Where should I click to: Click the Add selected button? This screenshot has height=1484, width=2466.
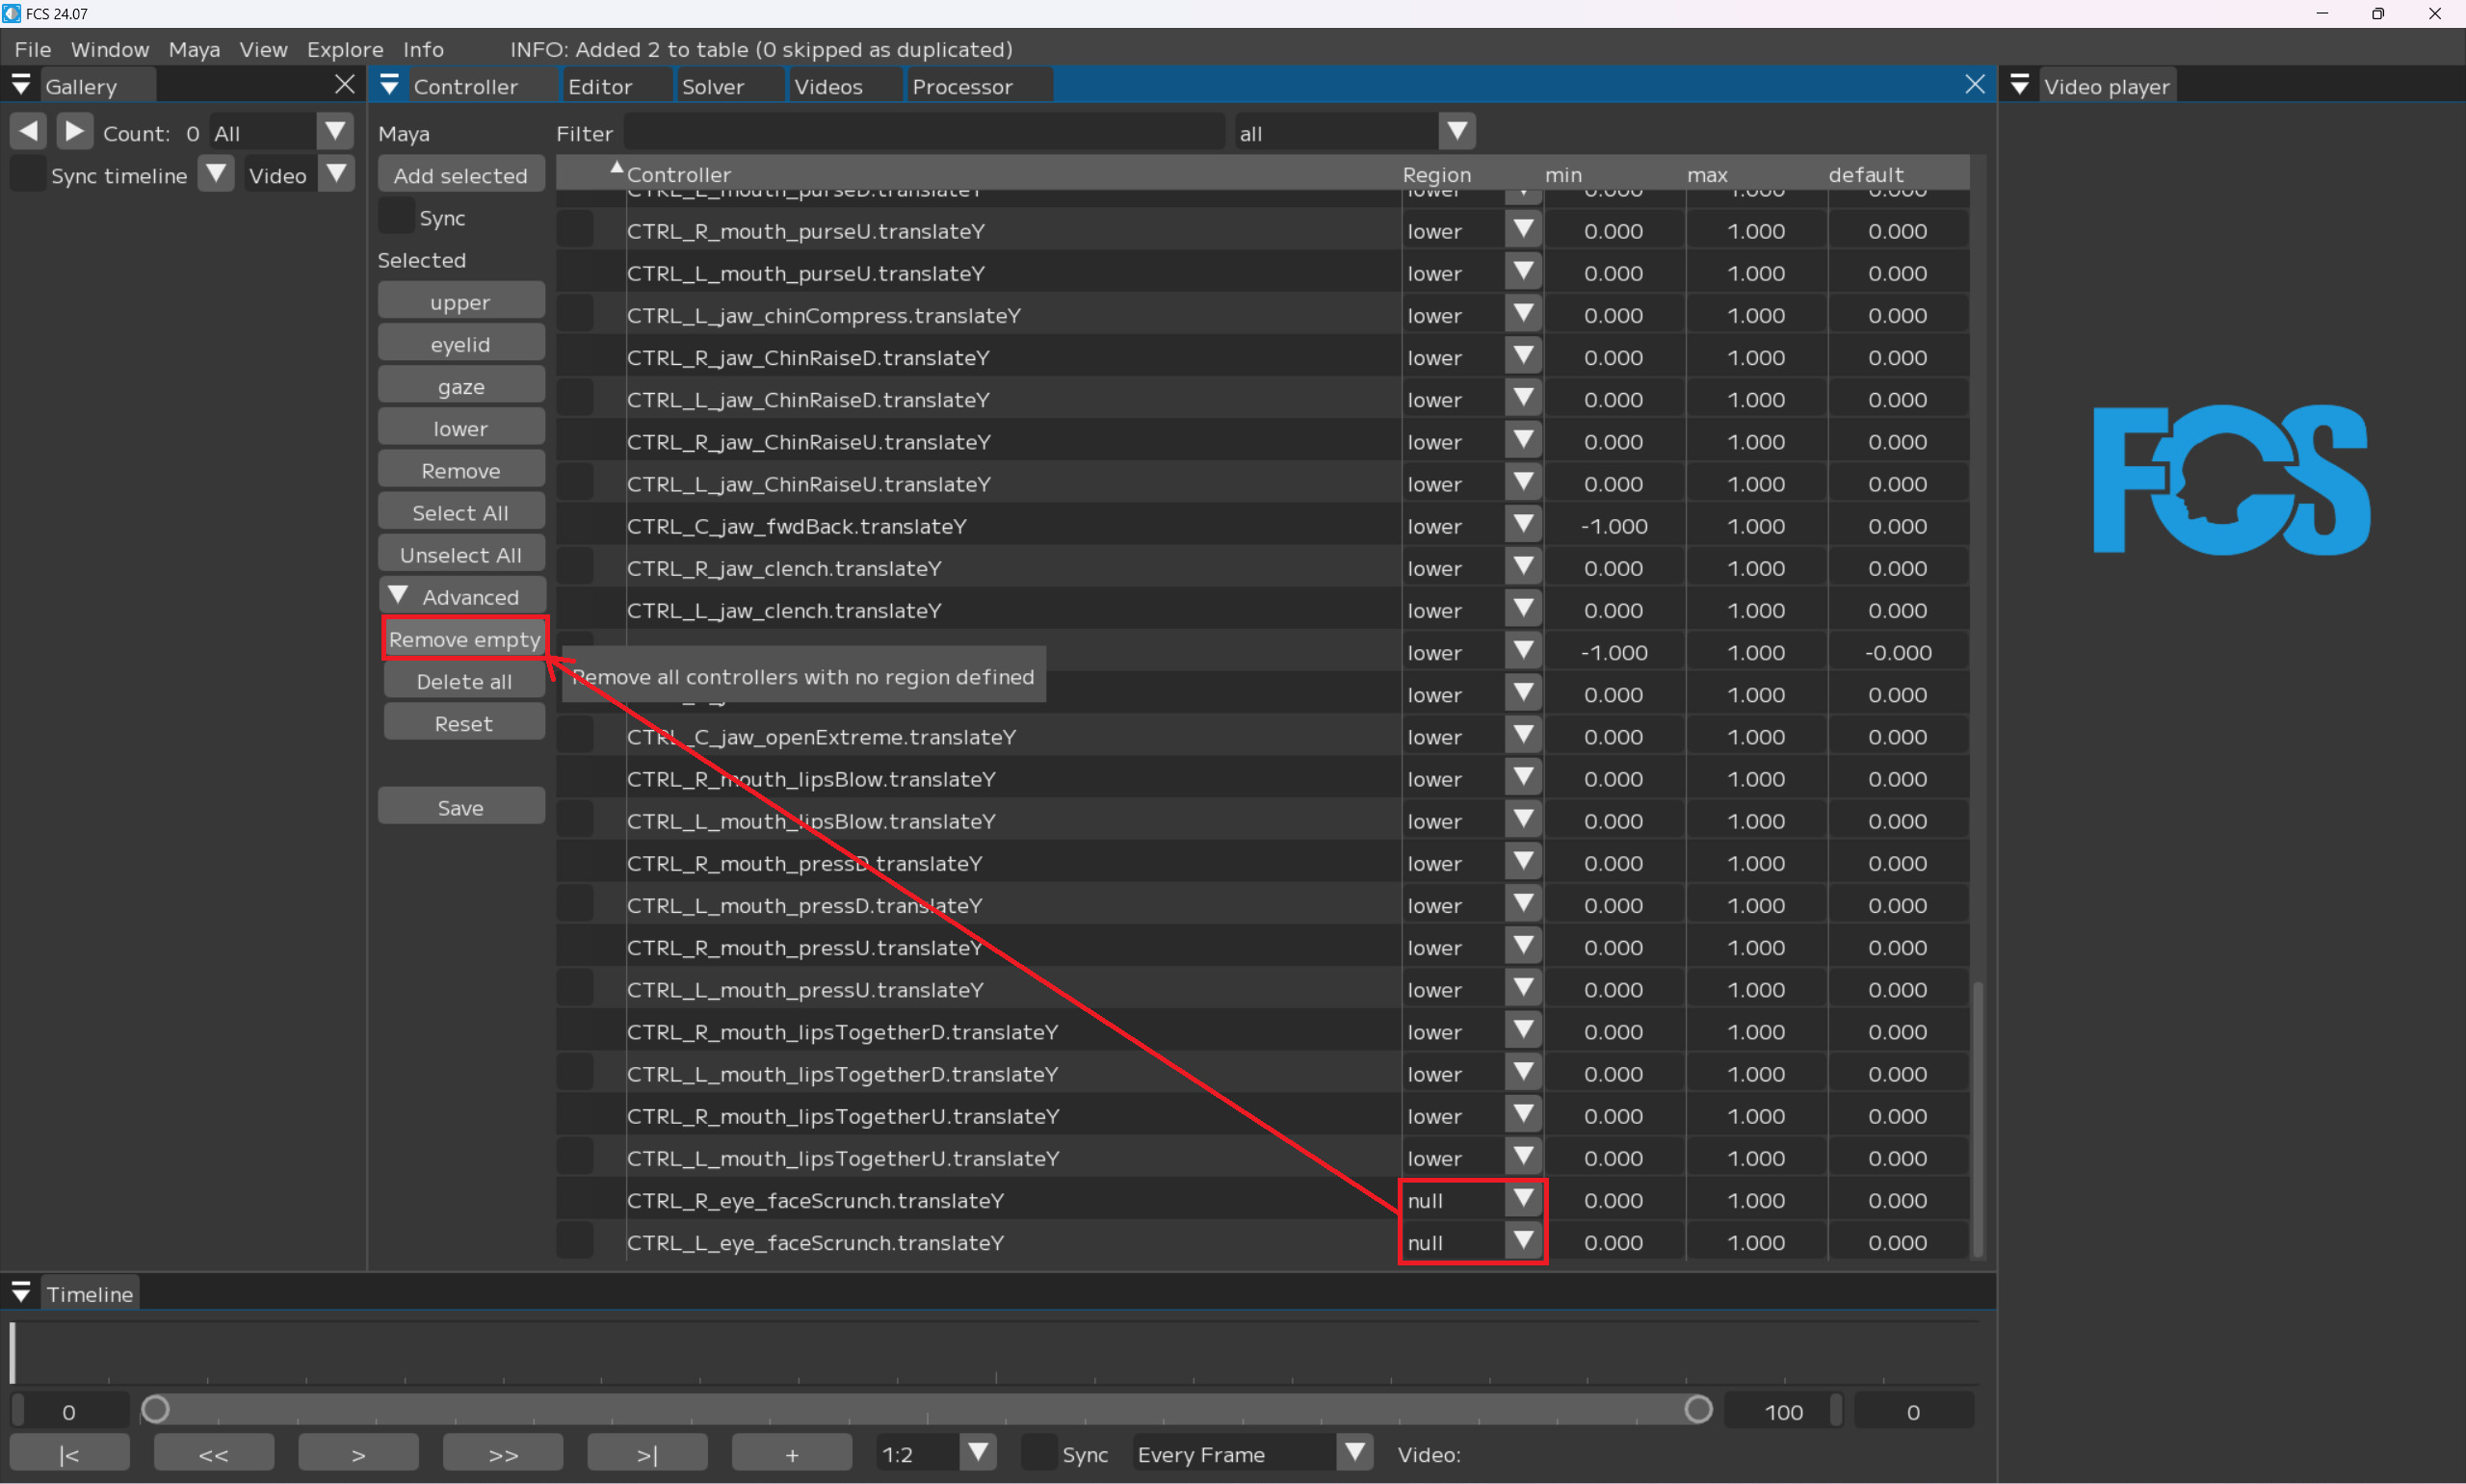(460, 175)
